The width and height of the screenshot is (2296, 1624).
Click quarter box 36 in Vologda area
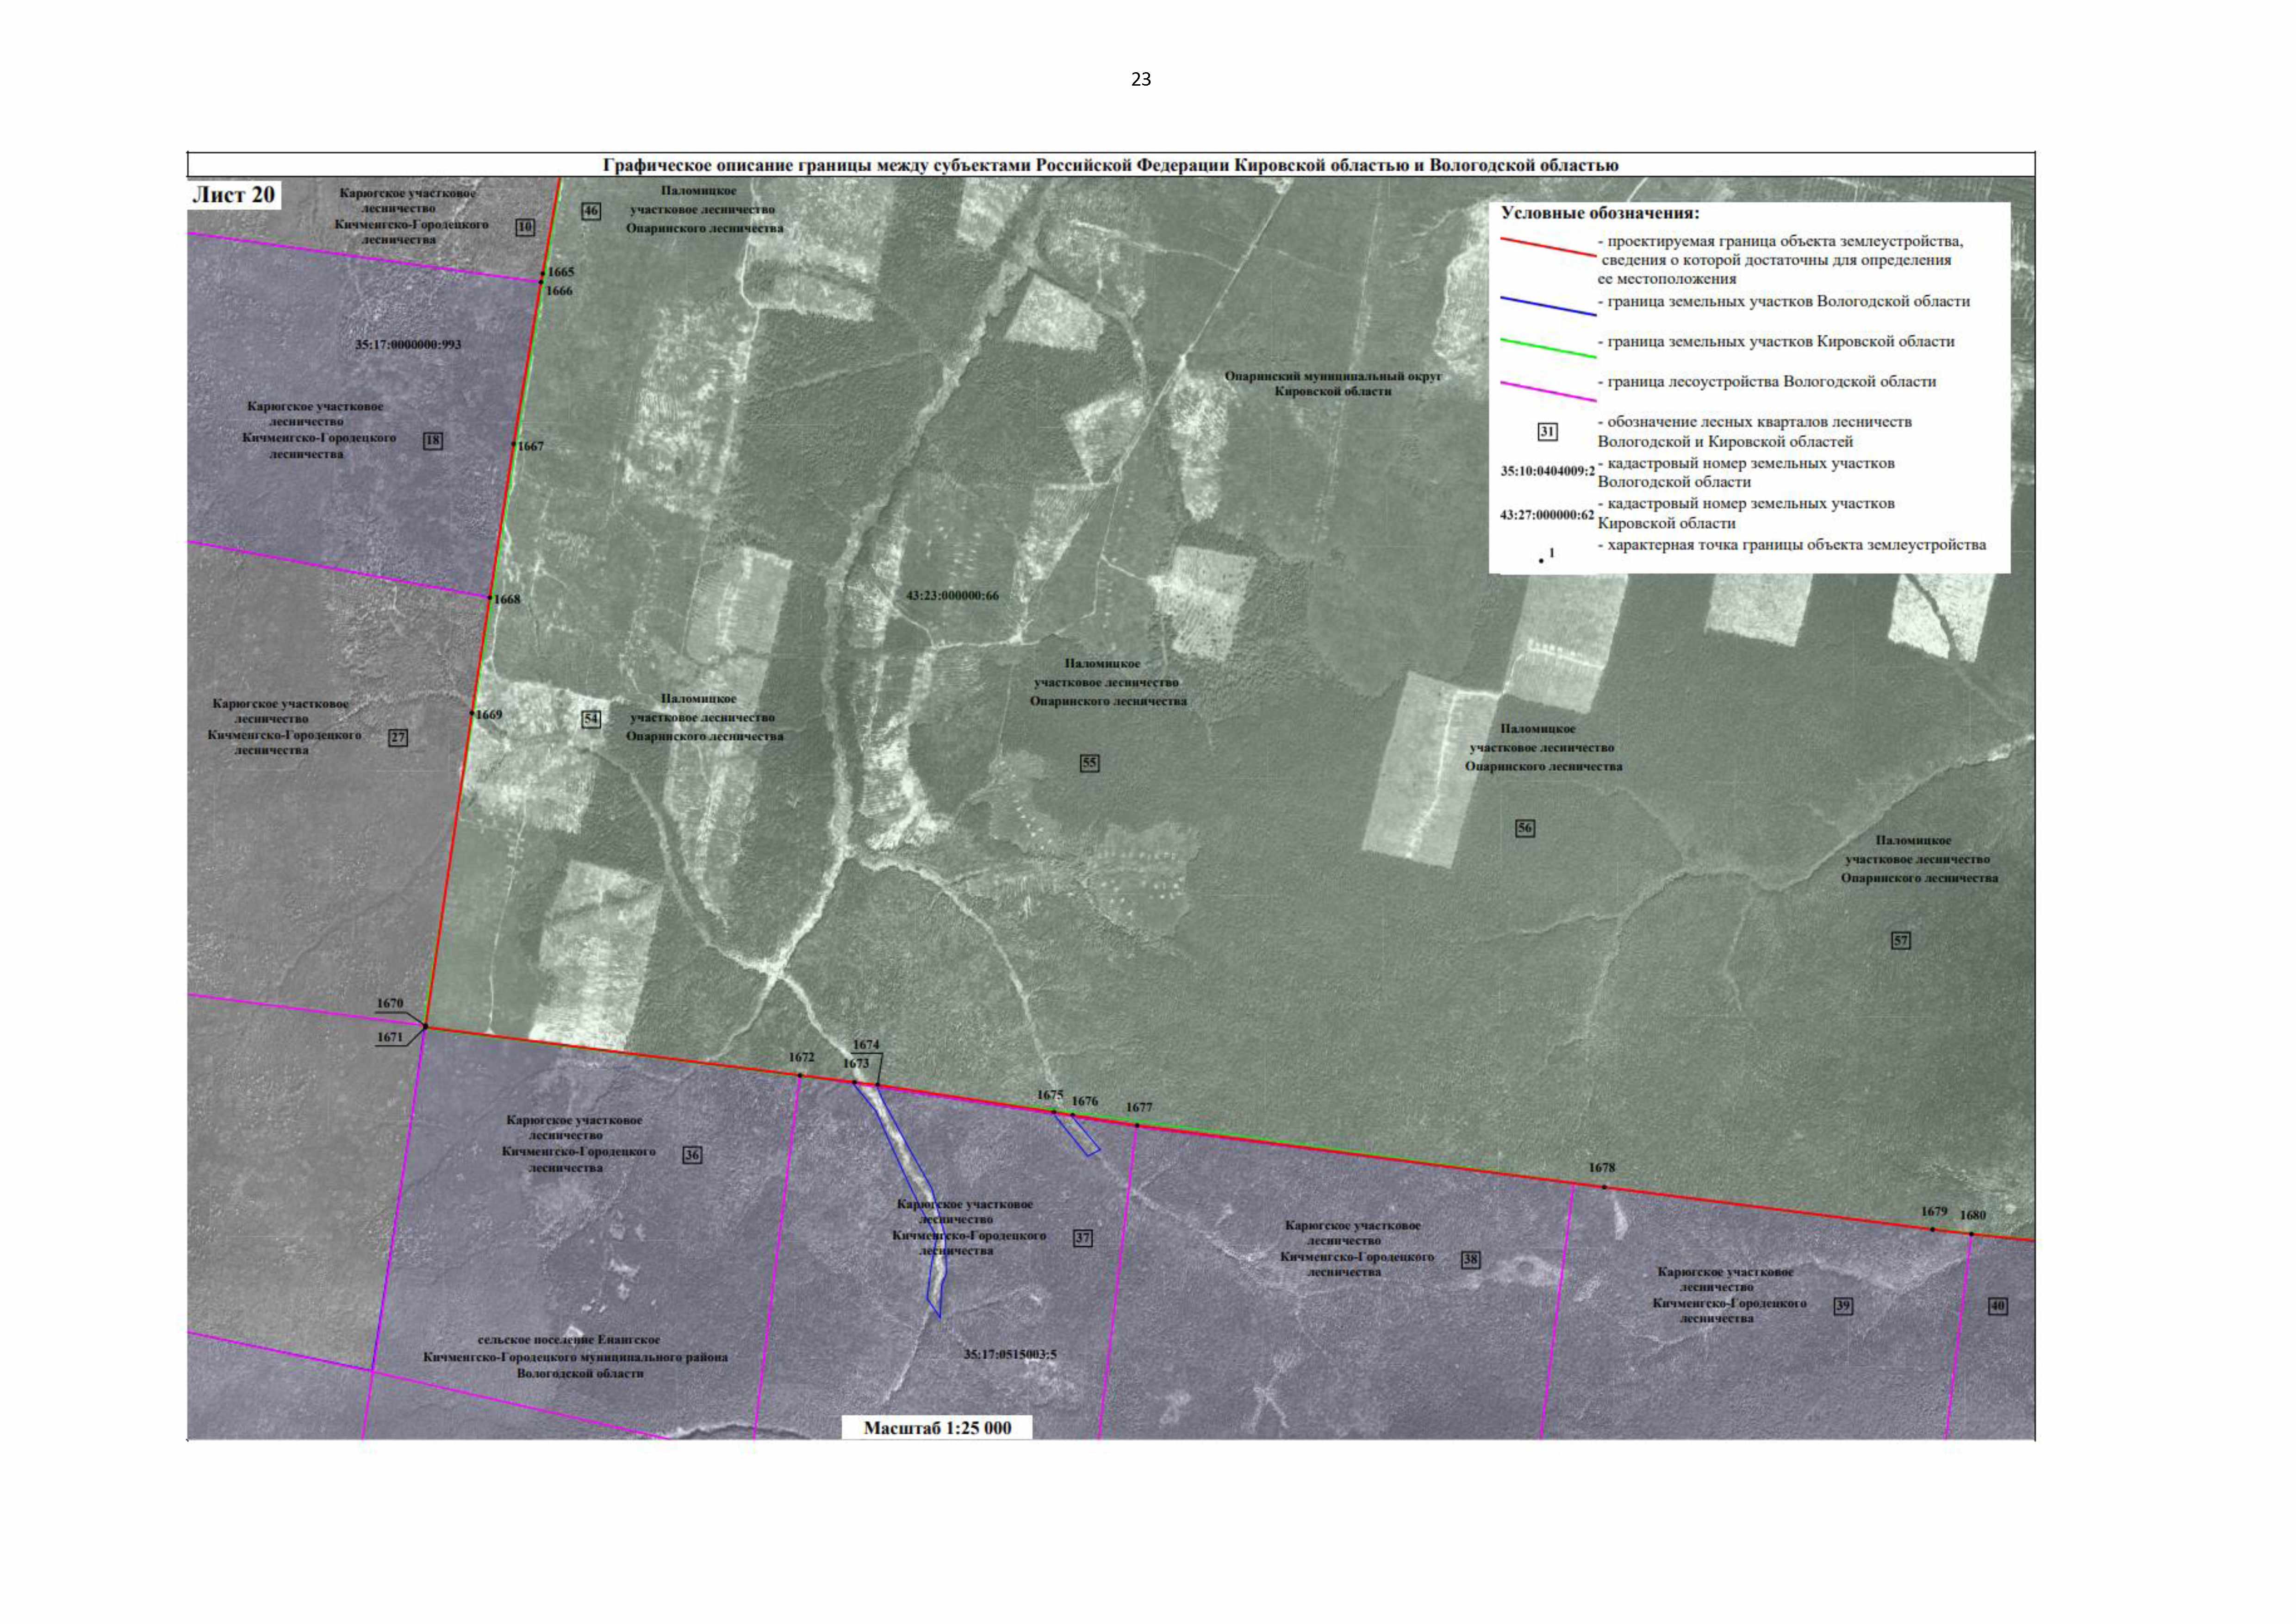pyautogui.click(x=692, y=1155)
